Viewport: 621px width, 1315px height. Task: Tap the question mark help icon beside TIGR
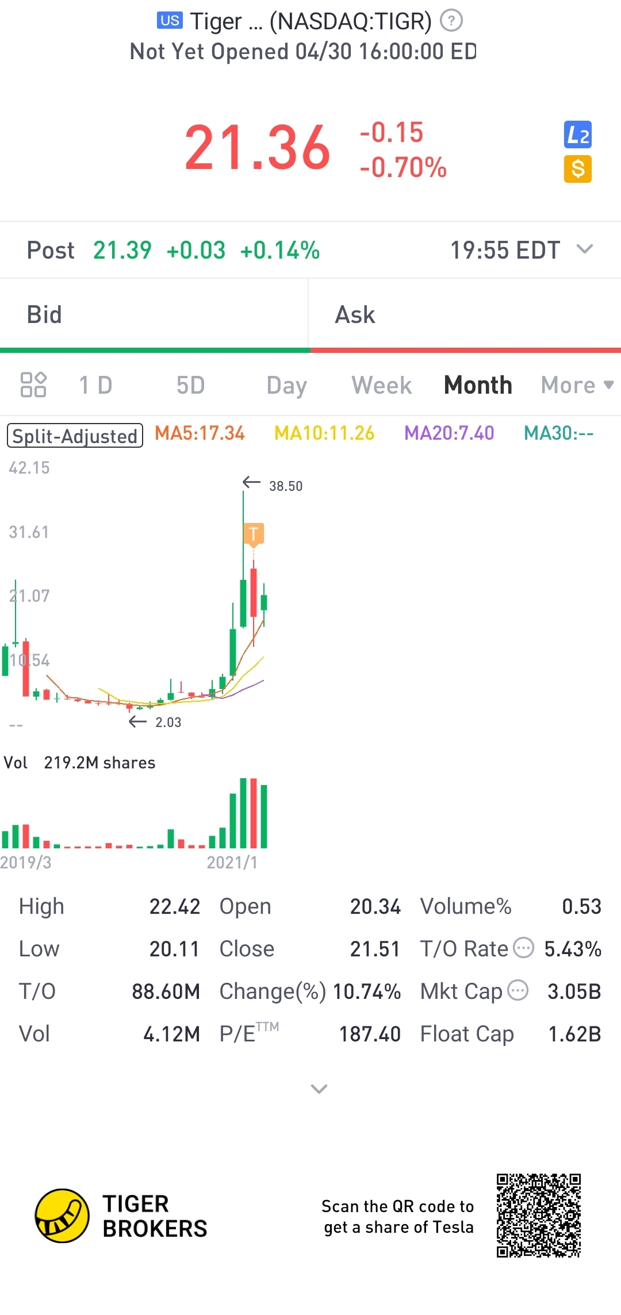(451, 21)
